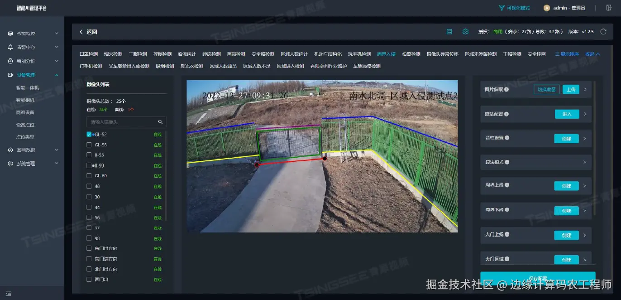This screenshot has width=621, height=300.
Task: Click the 返回 back link
Action: (88, 32)
